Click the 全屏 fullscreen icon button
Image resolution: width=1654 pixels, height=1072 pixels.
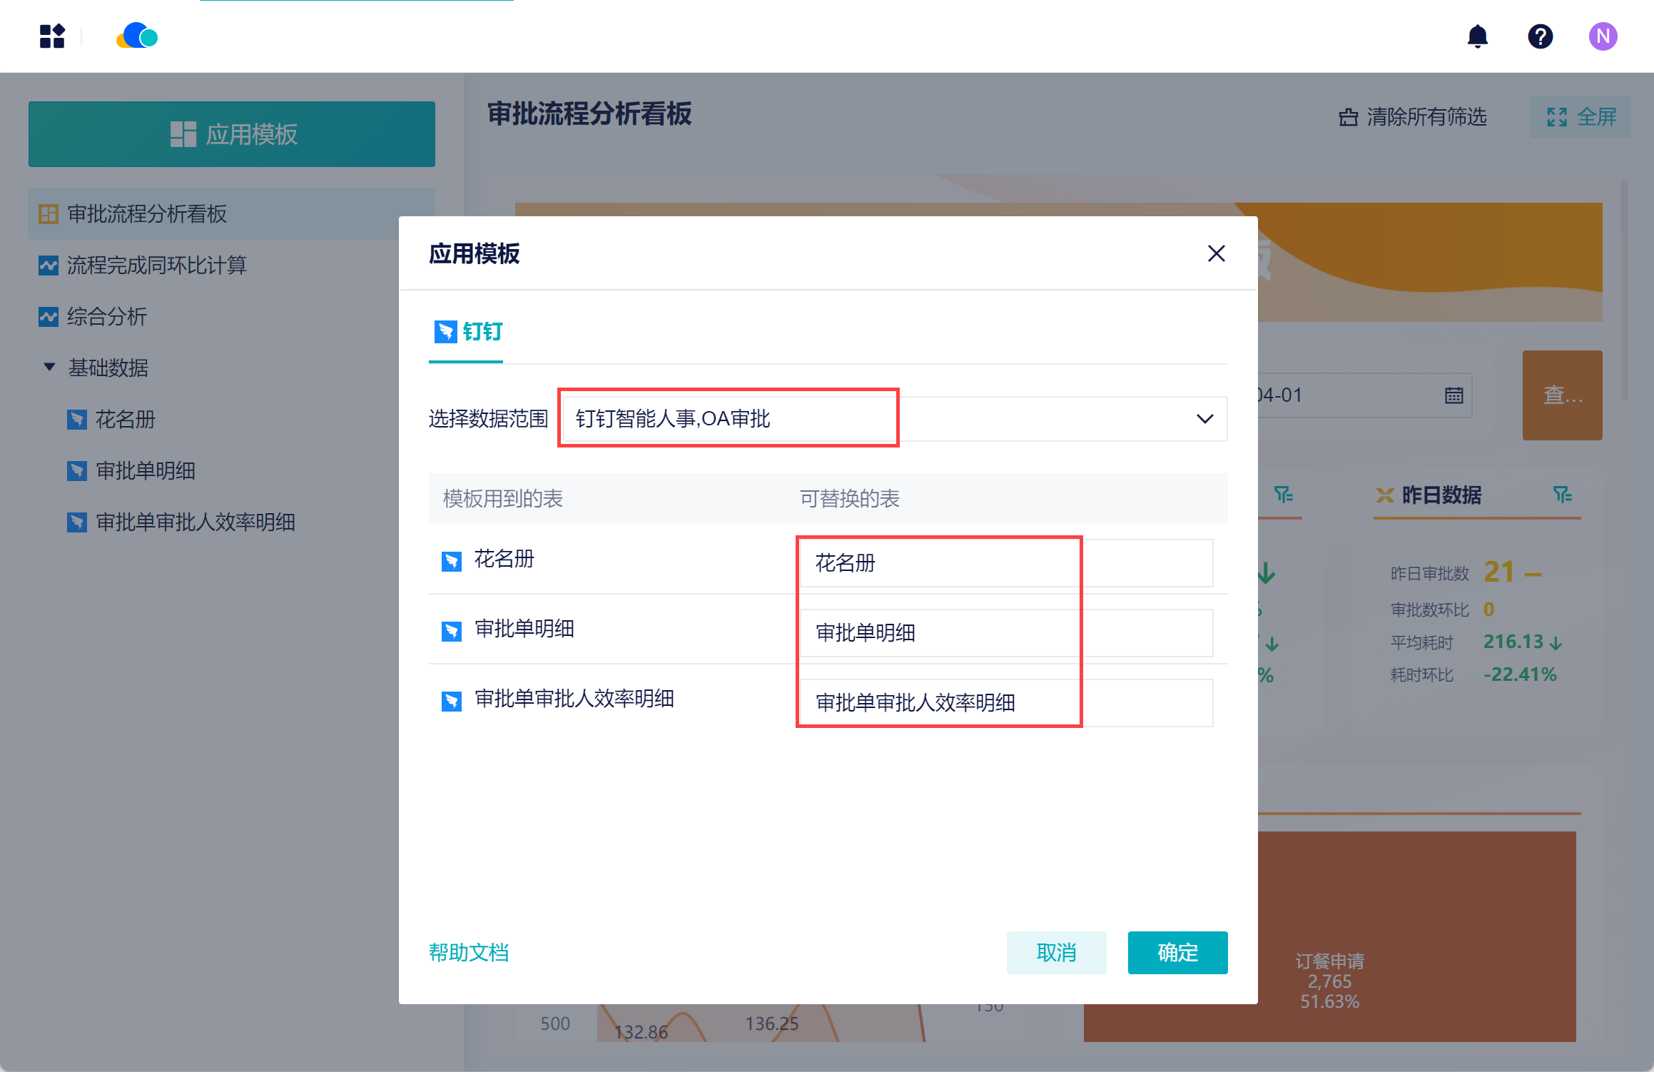coord(1581,117)
